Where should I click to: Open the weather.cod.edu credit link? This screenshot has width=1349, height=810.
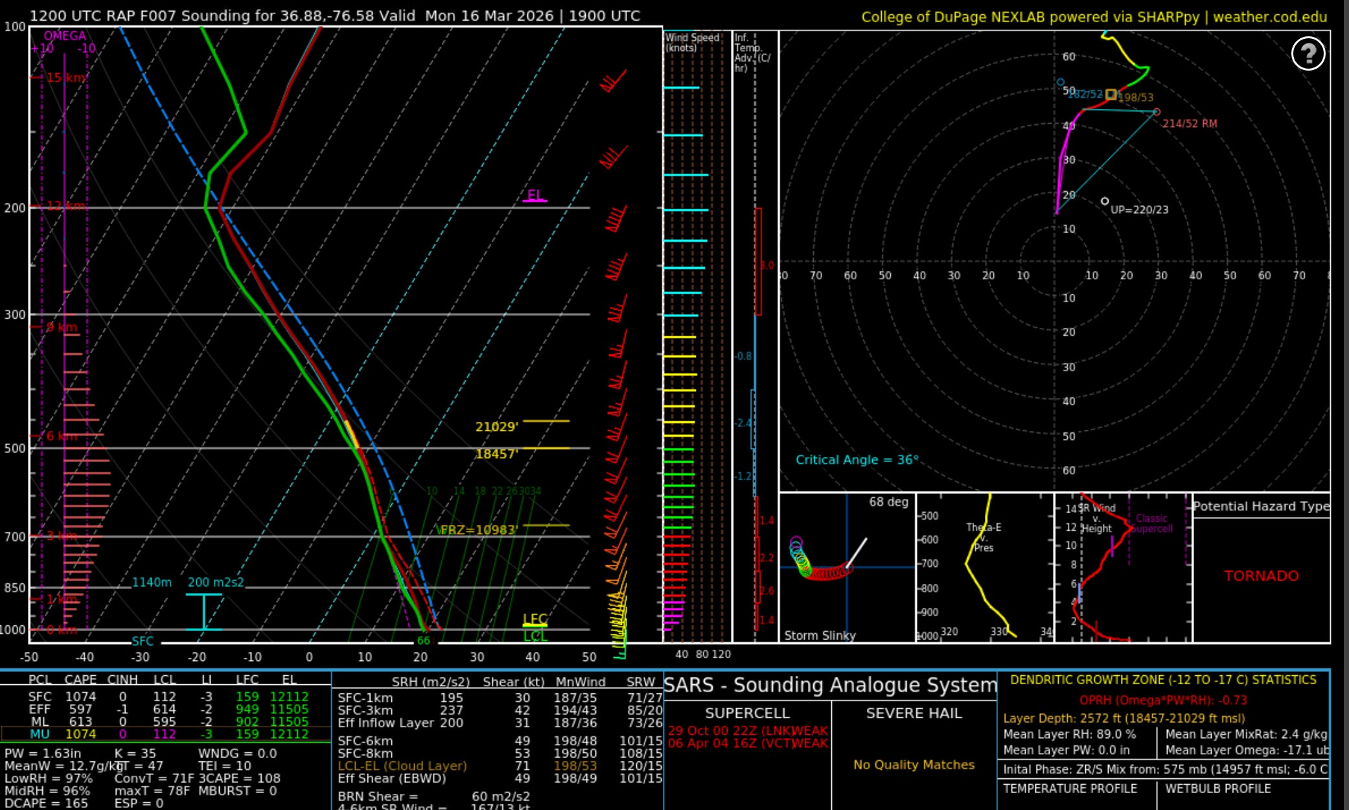[1269, 17]
